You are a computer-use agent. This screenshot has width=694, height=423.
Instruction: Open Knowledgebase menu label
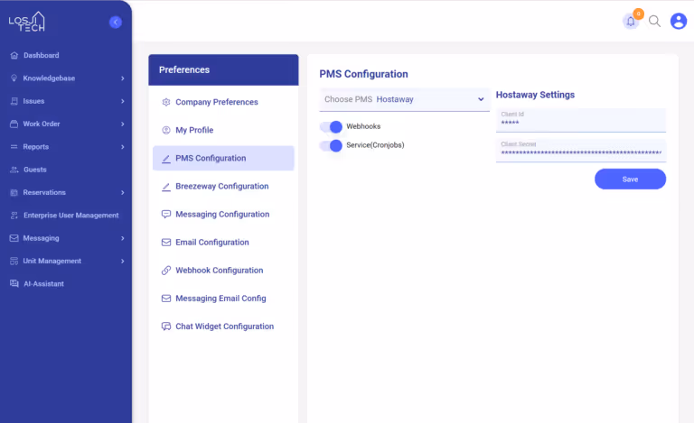coord(49,78)
